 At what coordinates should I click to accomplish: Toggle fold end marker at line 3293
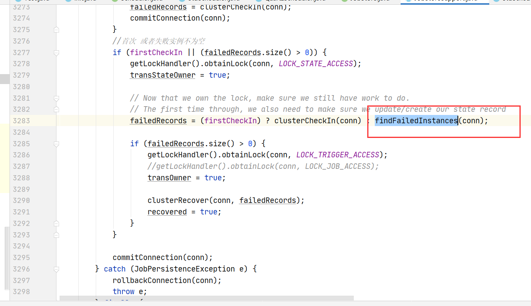coord(56,235)
